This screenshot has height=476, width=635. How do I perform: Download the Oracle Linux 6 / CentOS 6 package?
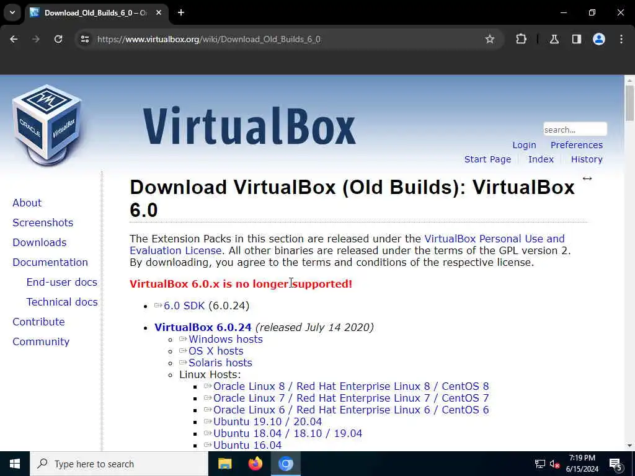351,410
